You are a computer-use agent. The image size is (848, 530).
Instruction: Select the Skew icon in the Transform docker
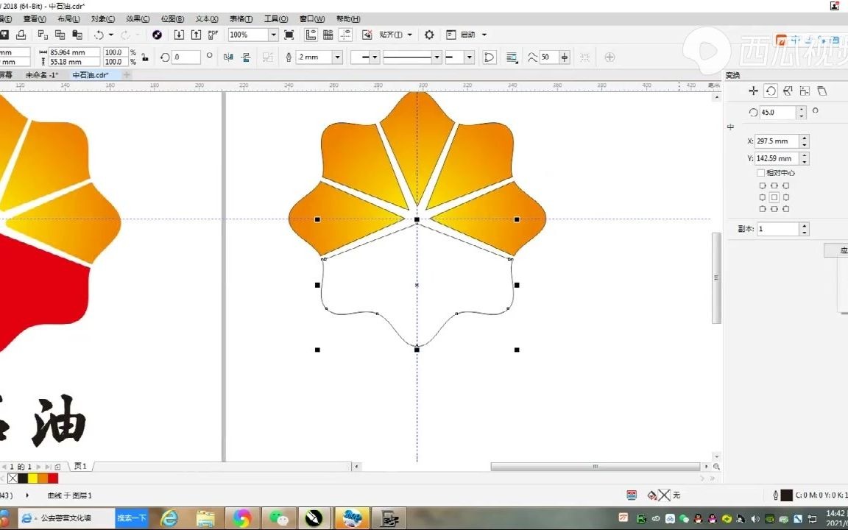tap(822, 90)
